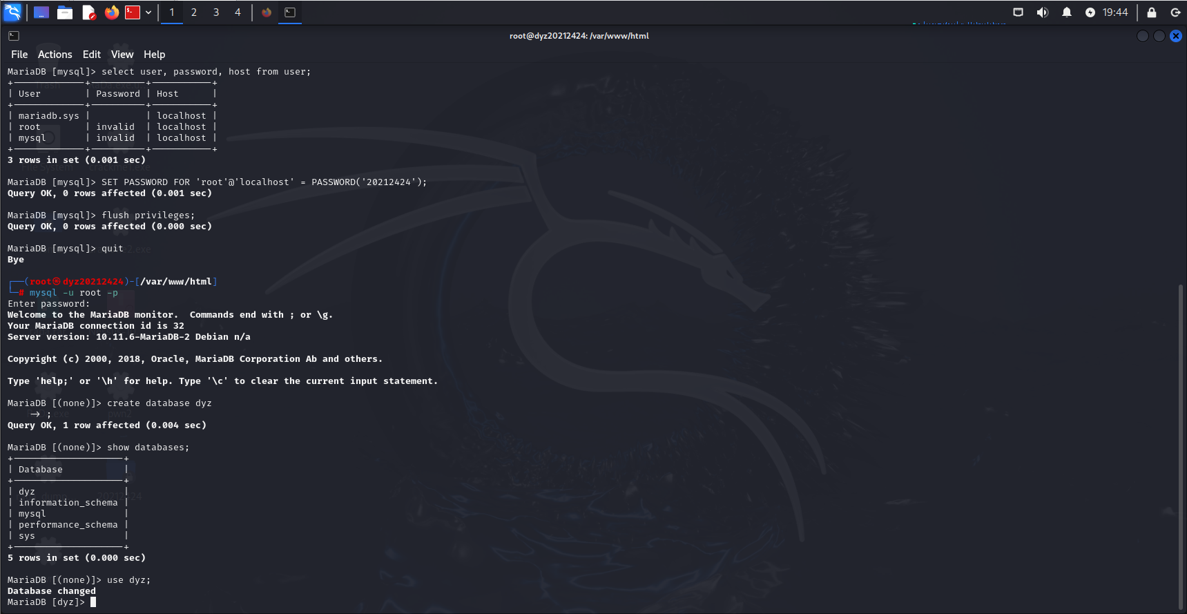Click the volume speaker tray icon
The width and height of the screenshot is (1187, 614).
[x=1043, y=12]
